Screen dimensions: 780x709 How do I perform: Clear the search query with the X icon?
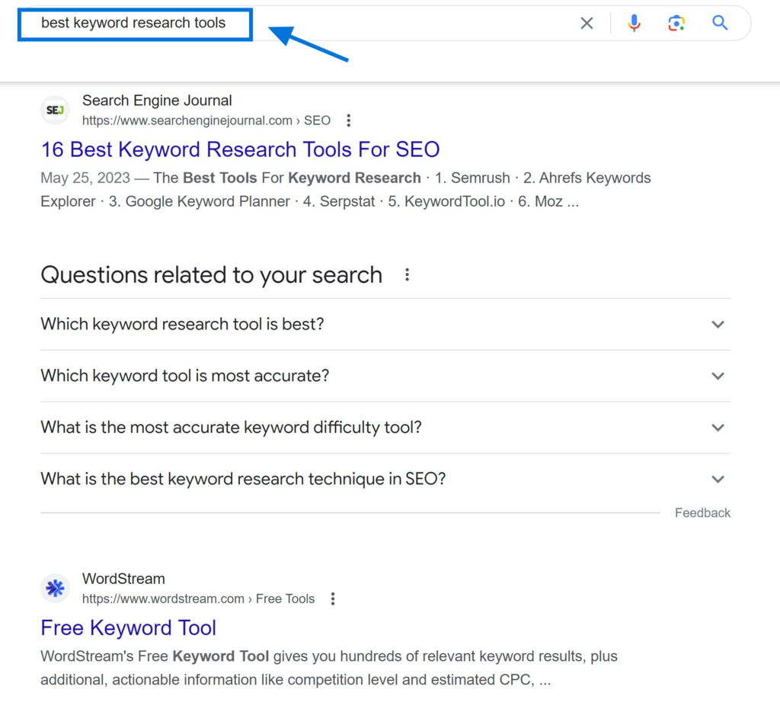tap(587, 23)
